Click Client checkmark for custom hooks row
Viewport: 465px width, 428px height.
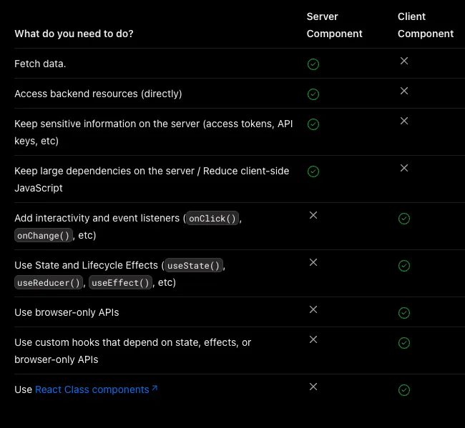coord(404,343)
